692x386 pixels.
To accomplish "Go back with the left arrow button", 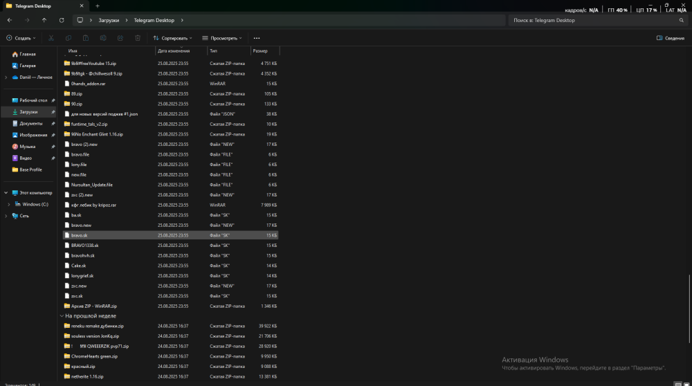I will point(10,20).
